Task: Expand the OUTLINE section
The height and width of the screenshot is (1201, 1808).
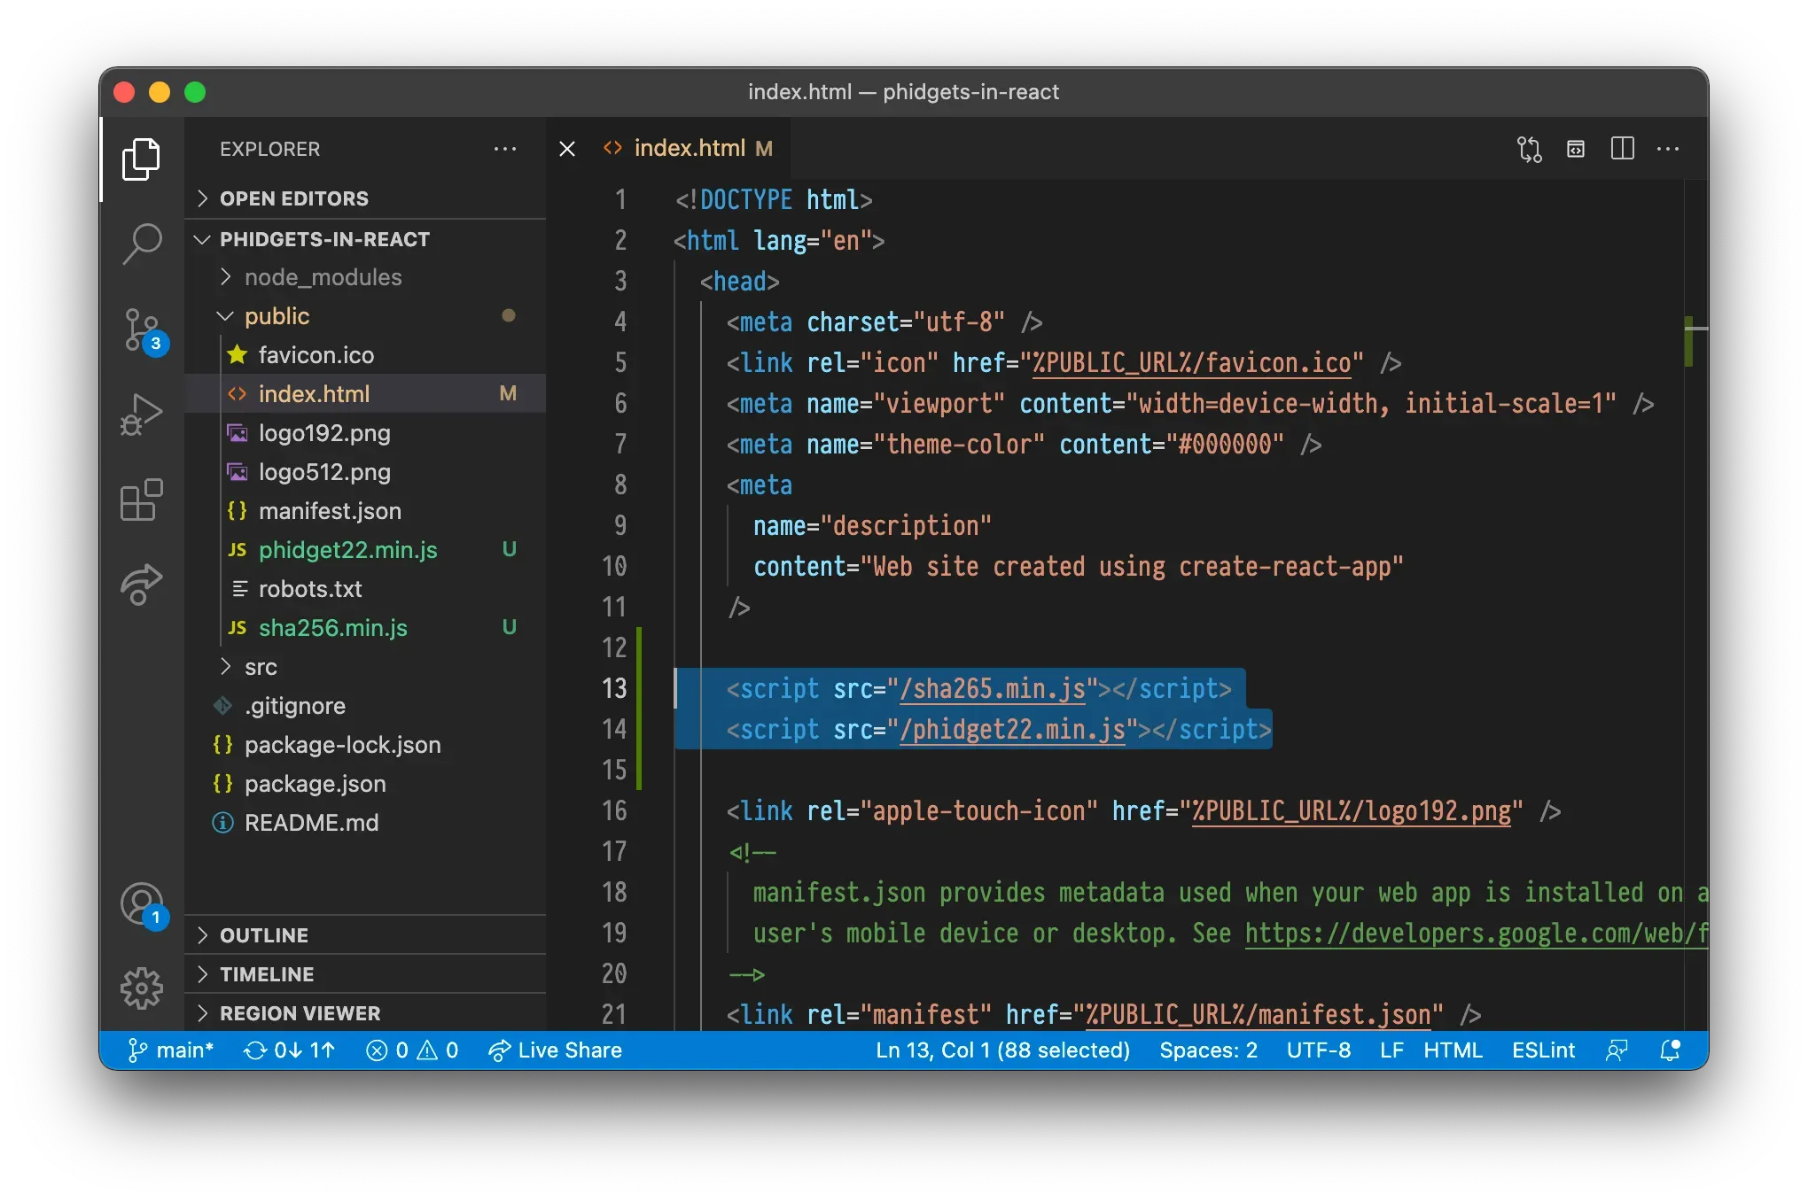Action: coord(365,935)
